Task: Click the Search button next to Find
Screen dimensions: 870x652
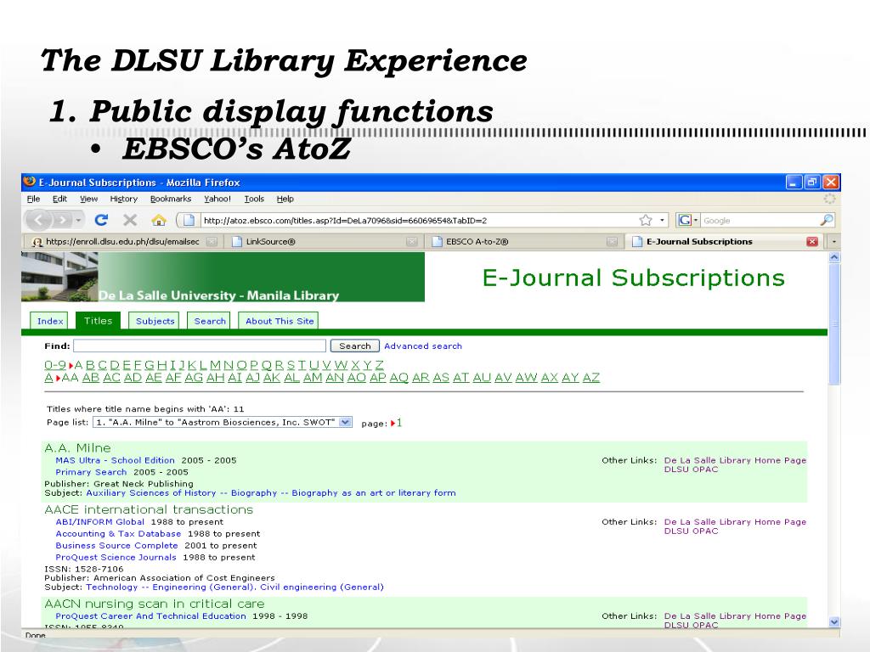Action: pos(355,346)
